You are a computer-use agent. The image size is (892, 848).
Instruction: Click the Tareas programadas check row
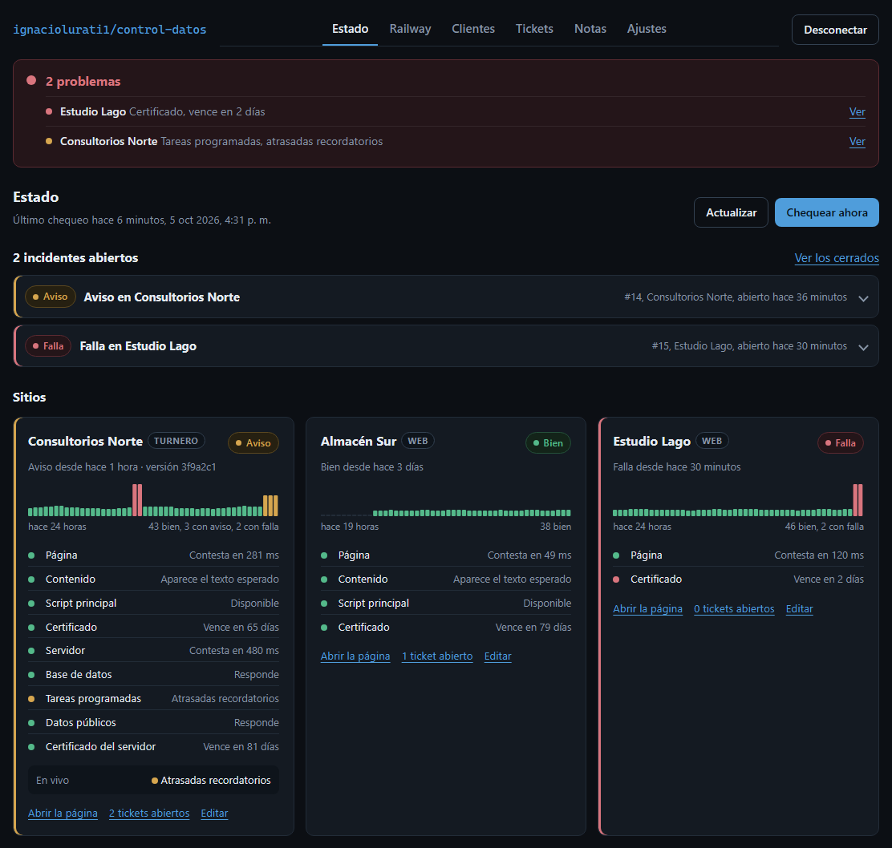coord(153,699)
